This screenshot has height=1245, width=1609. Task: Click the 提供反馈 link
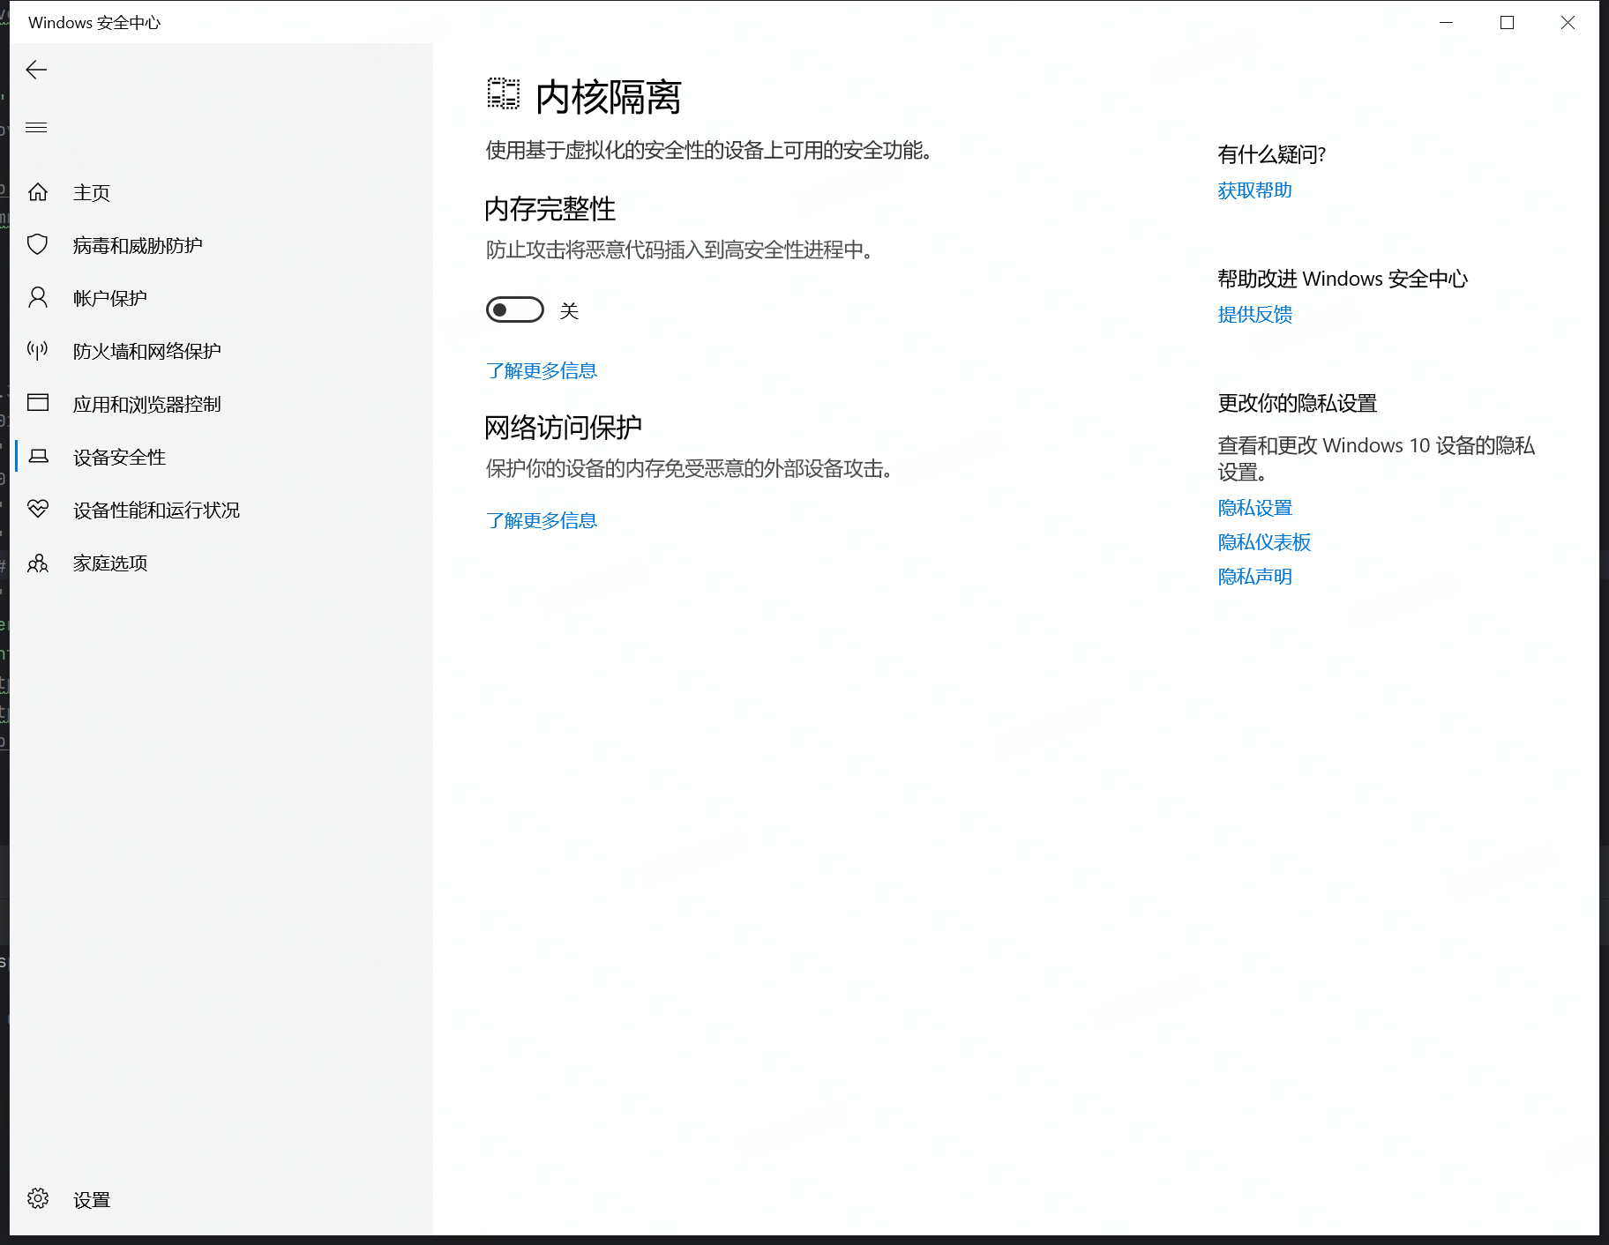click(1254, 315)
